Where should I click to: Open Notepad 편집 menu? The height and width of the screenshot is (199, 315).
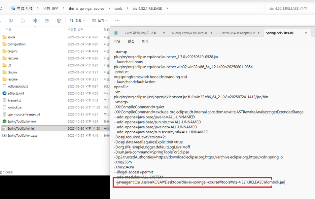[x=131, y=41]
